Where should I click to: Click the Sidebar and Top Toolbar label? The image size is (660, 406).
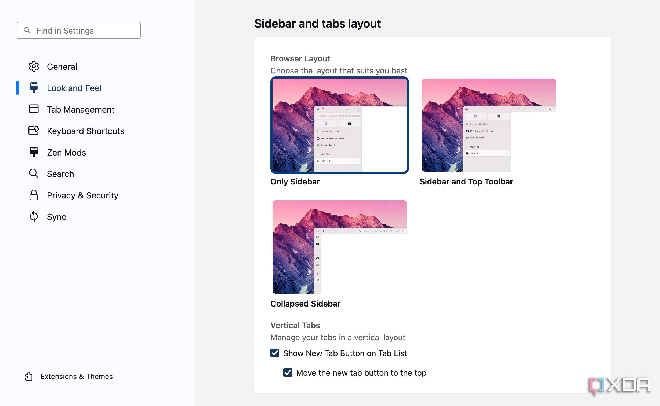466,182
